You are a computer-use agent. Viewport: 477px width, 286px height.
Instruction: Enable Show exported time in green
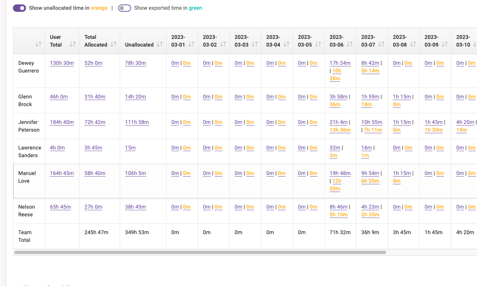[x=124, y=8]
